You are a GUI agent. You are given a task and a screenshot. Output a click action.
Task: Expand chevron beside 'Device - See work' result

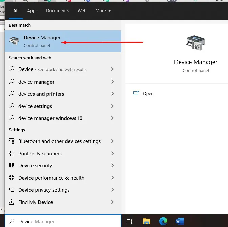click(x=112, y=69)
